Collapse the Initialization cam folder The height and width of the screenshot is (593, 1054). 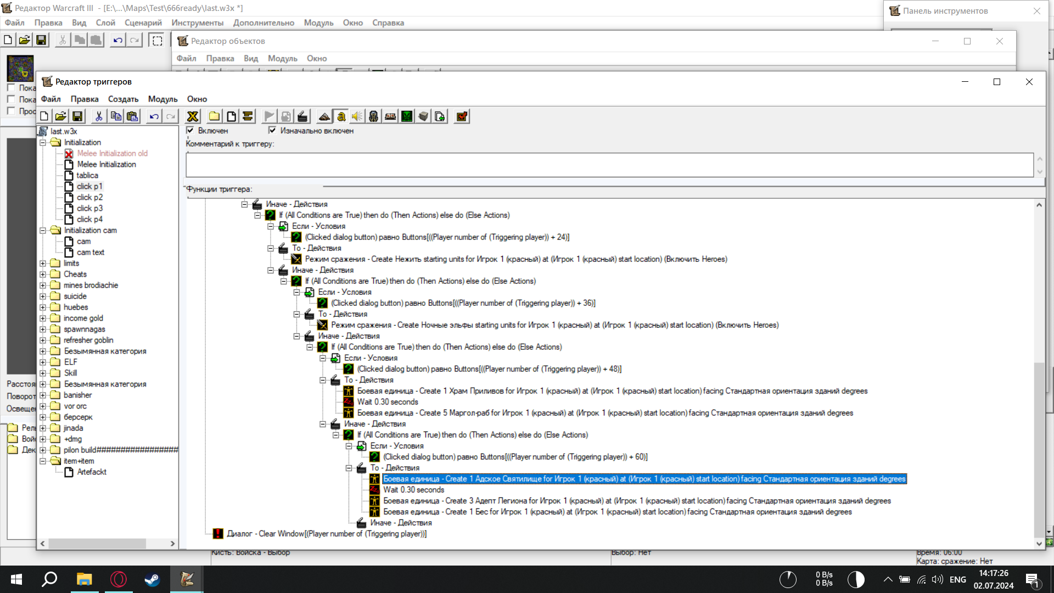click(43, 231)
